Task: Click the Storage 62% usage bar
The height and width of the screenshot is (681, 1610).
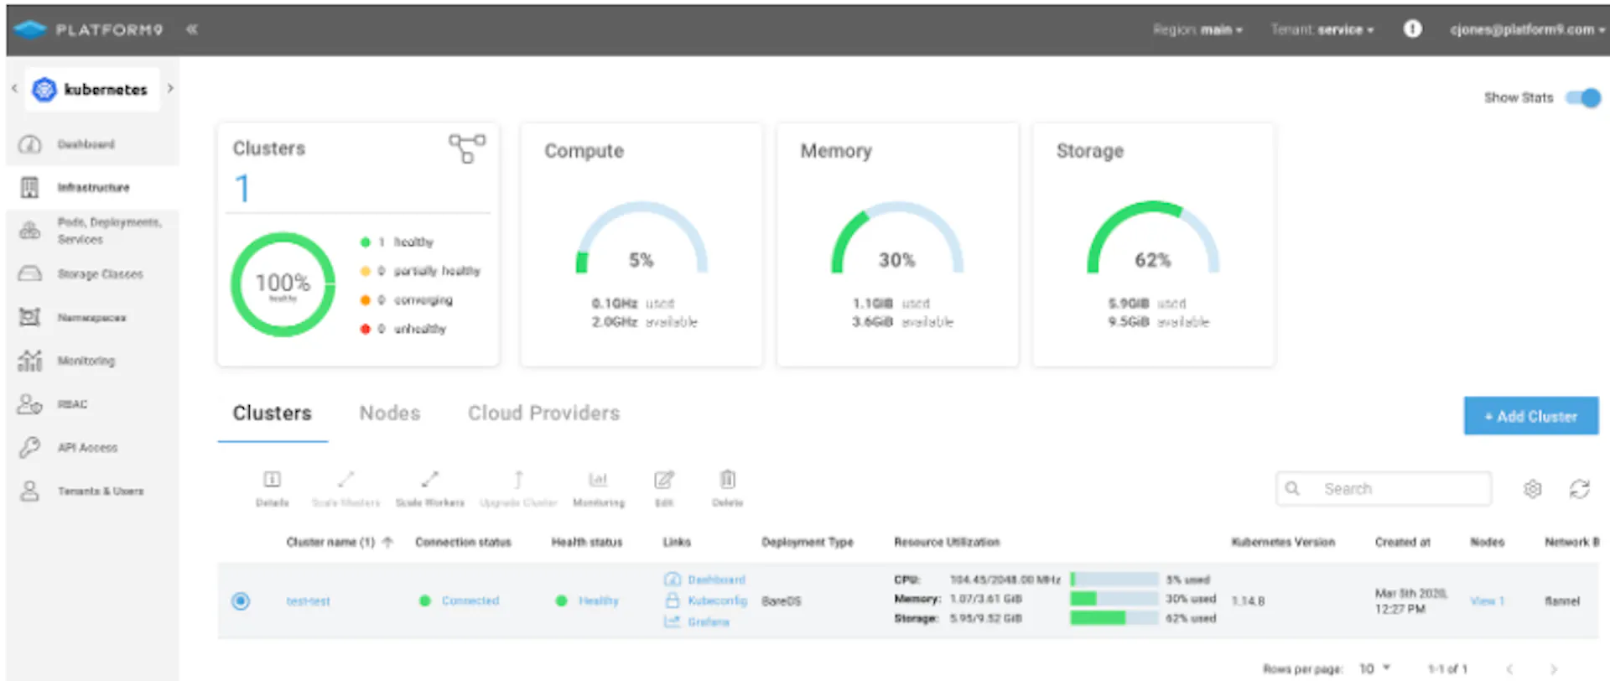Action: point(1114,618)
